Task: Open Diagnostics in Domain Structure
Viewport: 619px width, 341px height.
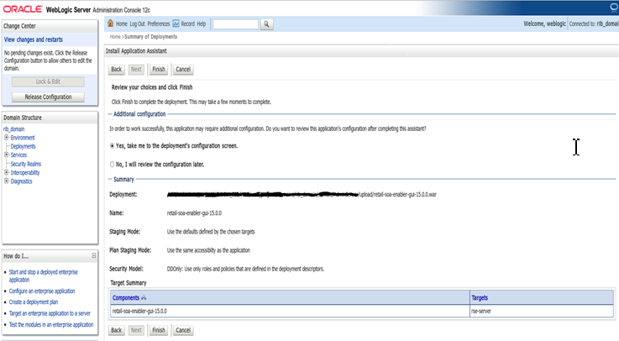Action: 21,181
